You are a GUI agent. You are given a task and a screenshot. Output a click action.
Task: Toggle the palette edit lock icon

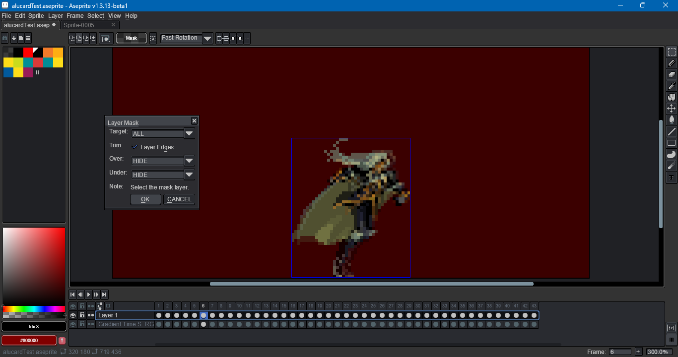(x=5, y=38)
